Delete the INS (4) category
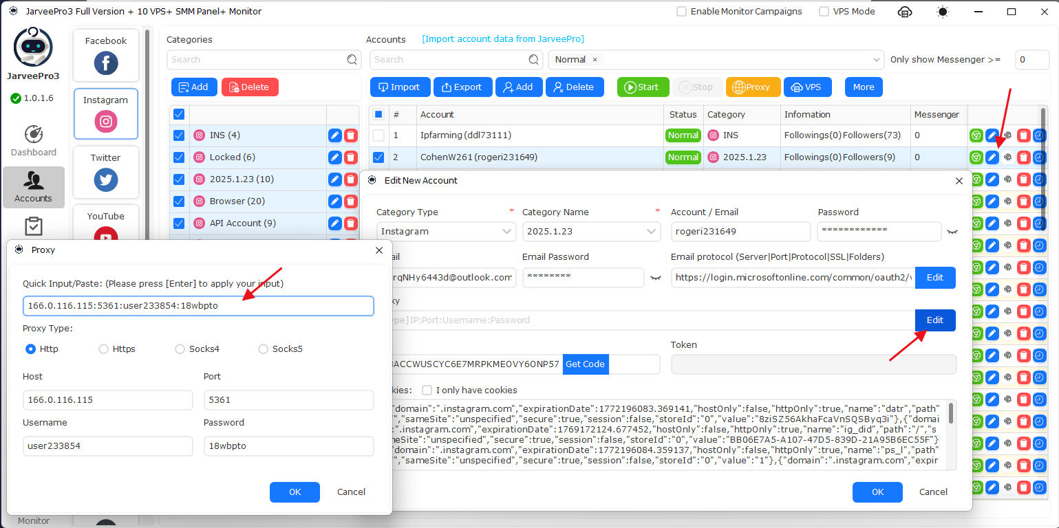 click(x=351, y=135)
